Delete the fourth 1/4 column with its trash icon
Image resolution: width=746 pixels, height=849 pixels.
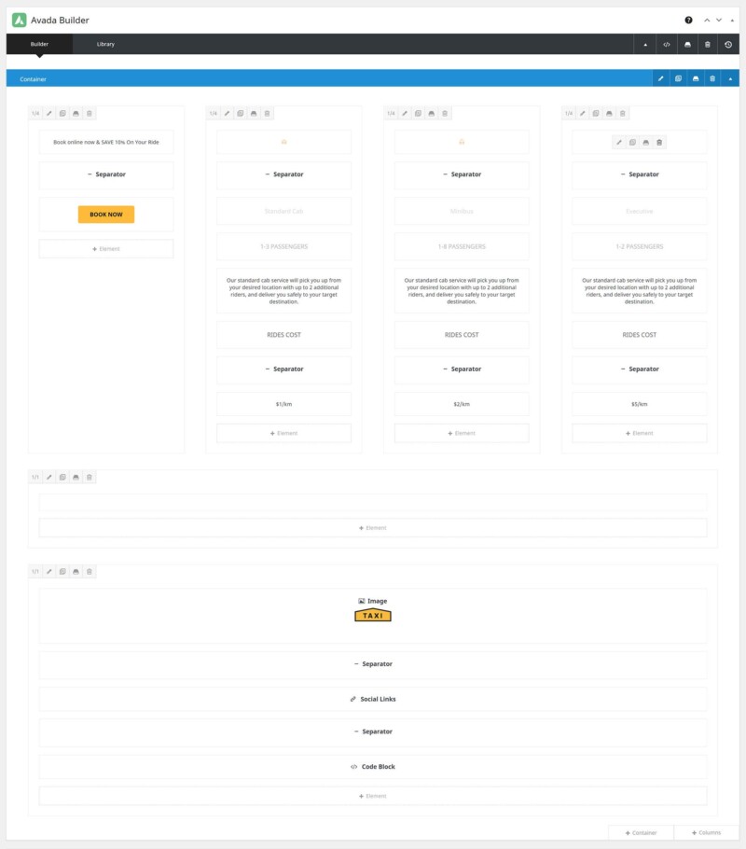[x=623, y=113]
